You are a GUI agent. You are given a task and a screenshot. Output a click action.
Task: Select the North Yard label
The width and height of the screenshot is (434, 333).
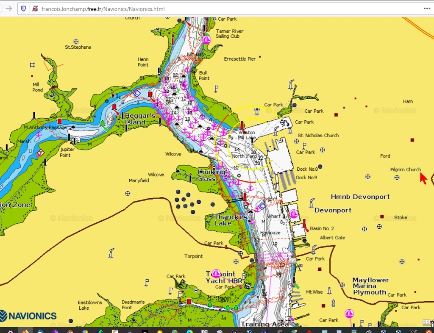click(244, 156)
